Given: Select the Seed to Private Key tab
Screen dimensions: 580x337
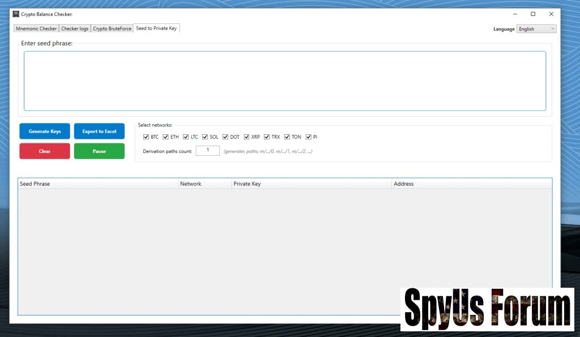Looking at the screenshot, I should point(156,28).
